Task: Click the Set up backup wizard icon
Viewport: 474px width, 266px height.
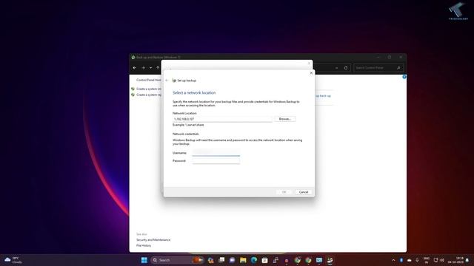Action: (x=174, y=81)
